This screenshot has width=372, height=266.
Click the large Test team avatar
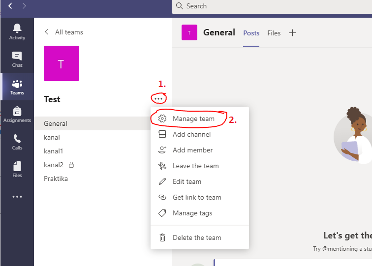62,63
